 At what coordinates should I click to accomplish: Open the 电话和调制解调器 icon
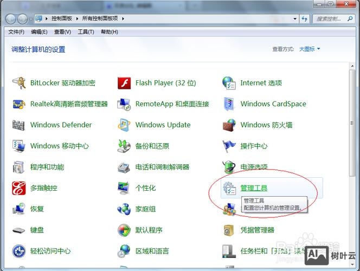pyautogui.click(x=124, y=167)
